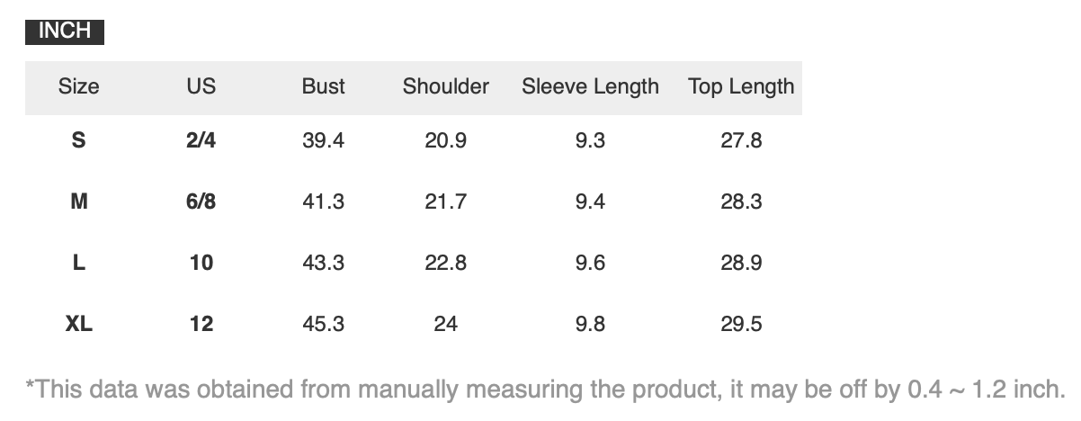Click the bust value 39.4
The height and width of the screenshot is (421, 1081).
[x=324, y=140]
